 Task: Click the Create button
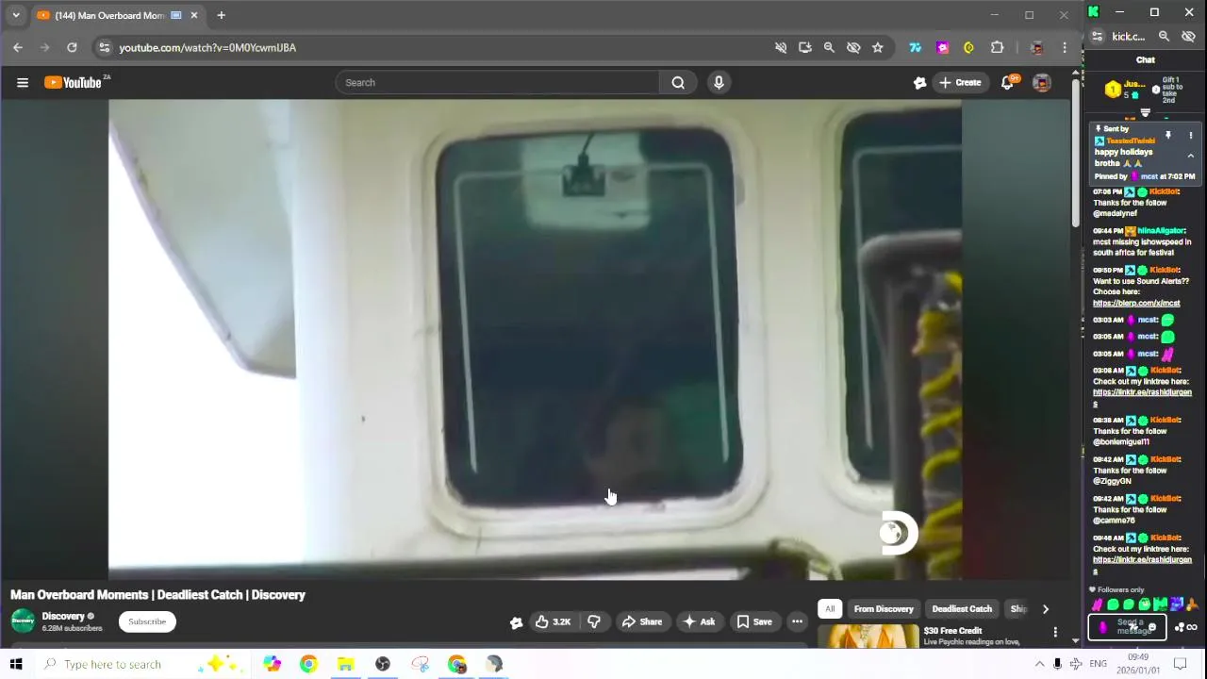pyautogui.click(x=961, y=83)
